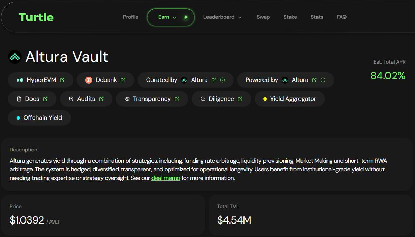Click the Est. Total APR label
Screen dimensions: 415x237
click(x=389, y=62)
